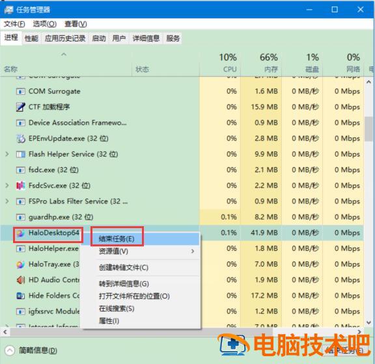Open the 查看(V) menu

tap(76, 24)
